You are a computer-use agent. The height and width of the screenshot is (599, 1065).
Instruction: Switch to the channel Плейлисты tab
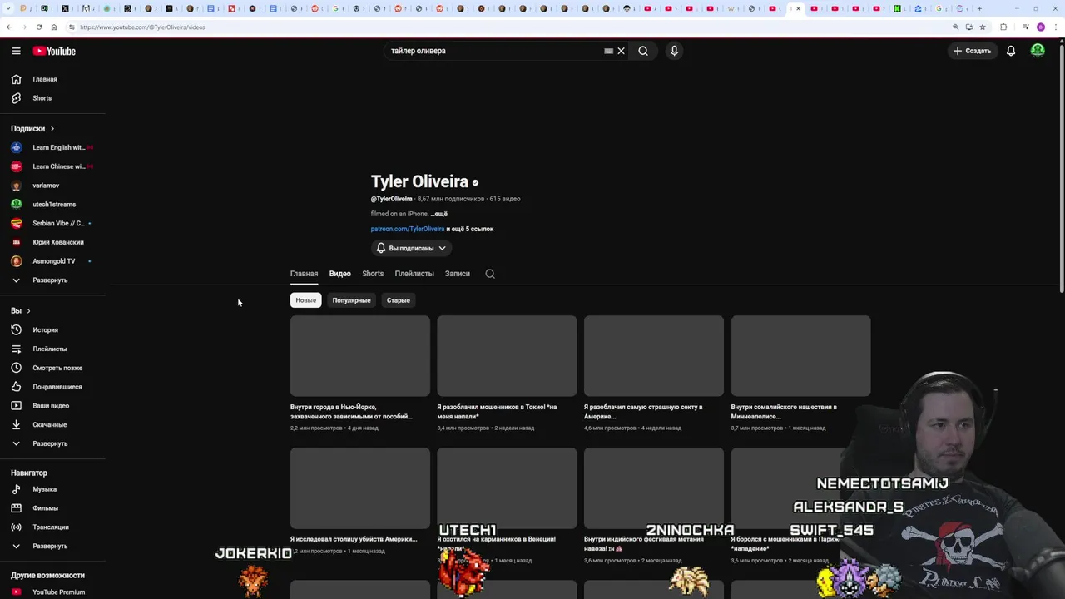(x=414, y=274)
